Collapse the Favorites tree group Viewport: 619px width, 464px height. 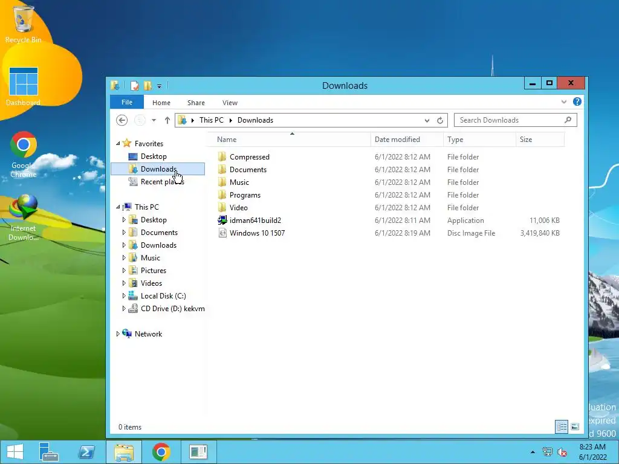point(118,144)
